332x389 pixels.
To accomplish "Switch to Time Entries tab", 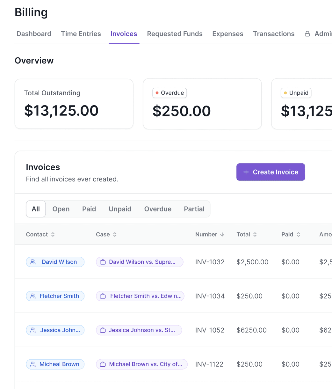I will (81, 34).
